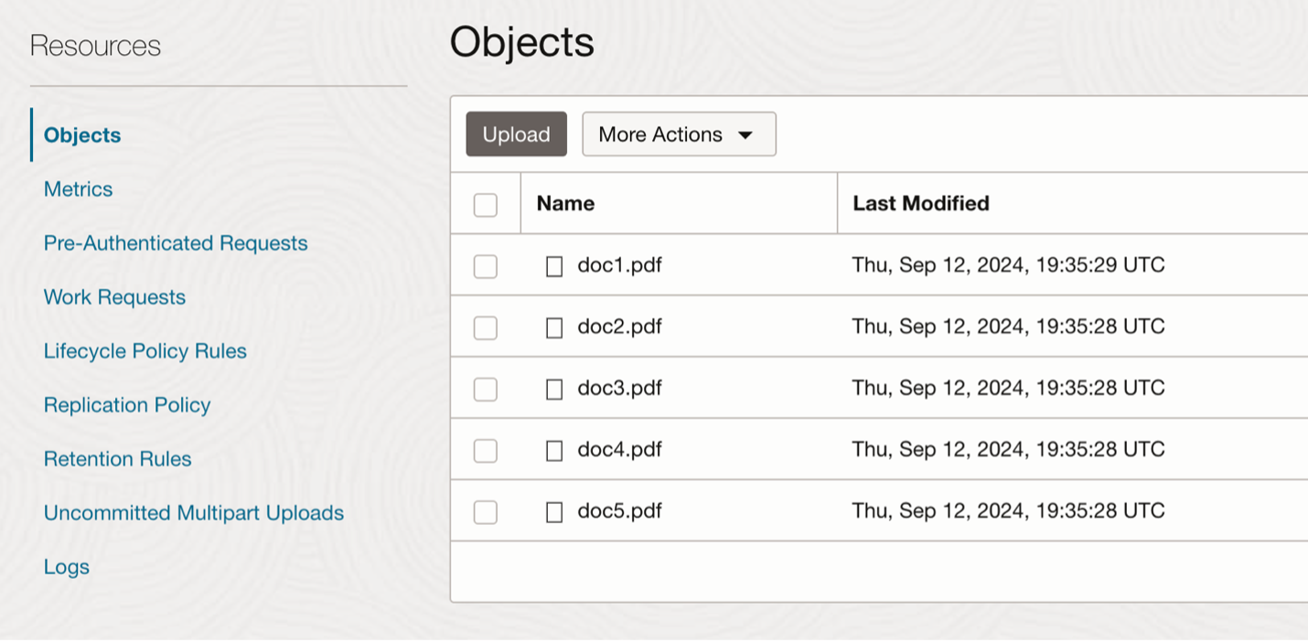Click the file icon beside doc3.pdf

tap(554, 389)
